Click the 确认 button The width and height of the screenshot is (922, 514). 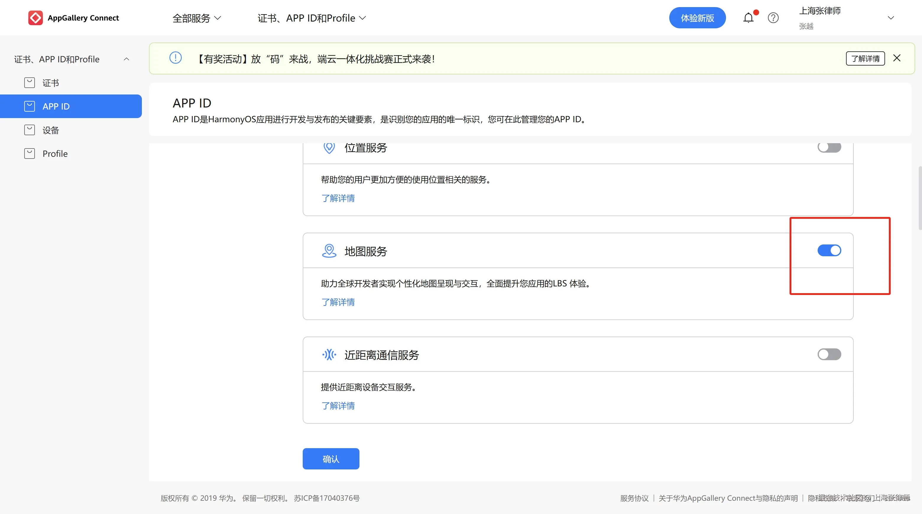point(331,458)
